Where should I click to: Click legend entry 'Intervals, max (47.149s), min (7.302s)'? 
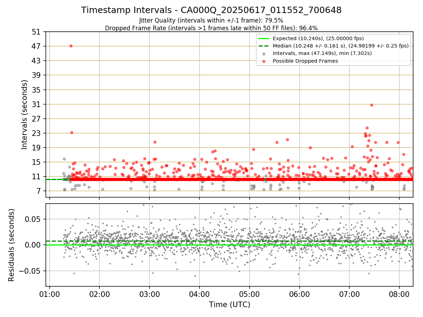coord(322,53)
